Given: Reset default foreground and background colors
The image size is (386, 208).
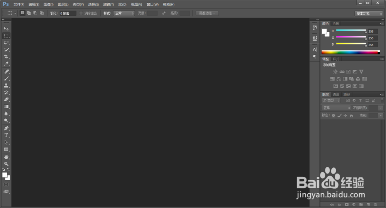Looking at the screenshot, I should [x=3, y=170].
